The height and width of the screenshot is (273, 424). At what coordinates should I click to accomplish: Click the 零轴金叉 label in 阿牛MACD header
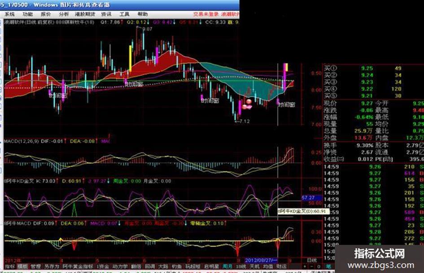(x=201, y=224)
